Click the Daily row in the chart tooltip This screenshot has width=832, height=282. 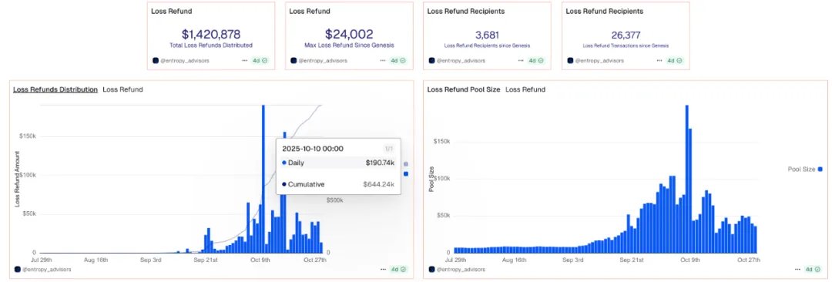338,163
